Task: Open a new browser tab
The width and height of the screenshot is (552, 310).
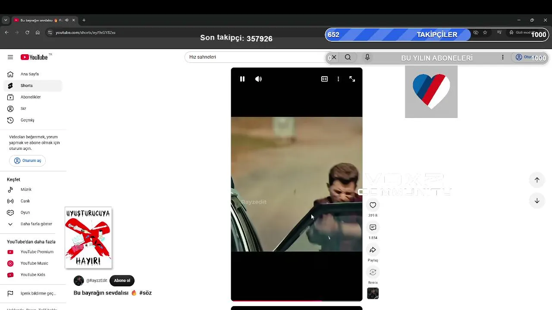Action: coord(84,20)
